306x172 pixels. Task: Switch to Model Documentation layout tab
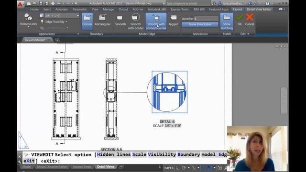(52, 167)
